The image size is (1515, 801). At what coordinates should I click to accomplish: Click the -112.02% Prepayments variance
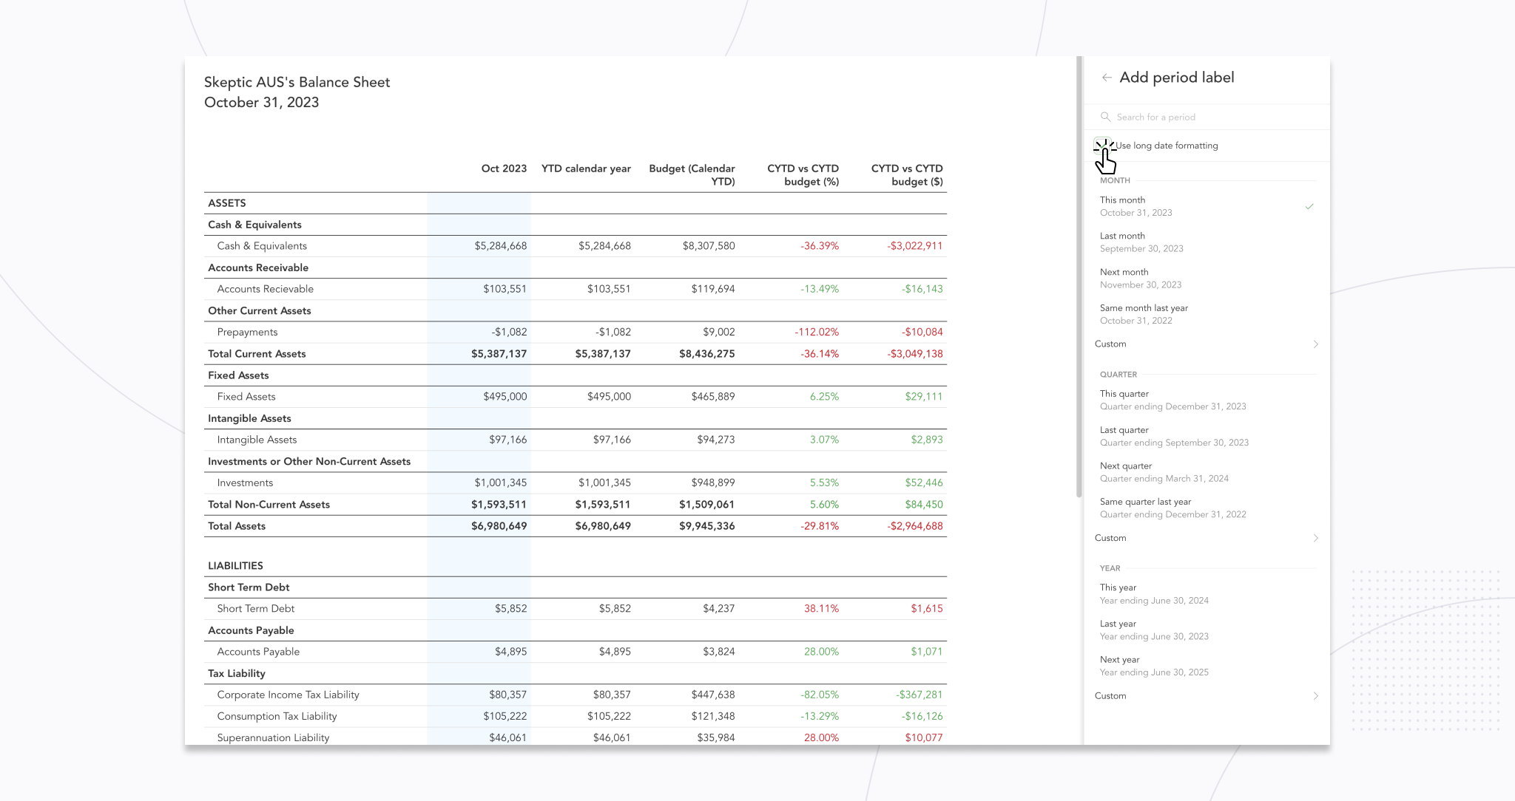point(817,333)
